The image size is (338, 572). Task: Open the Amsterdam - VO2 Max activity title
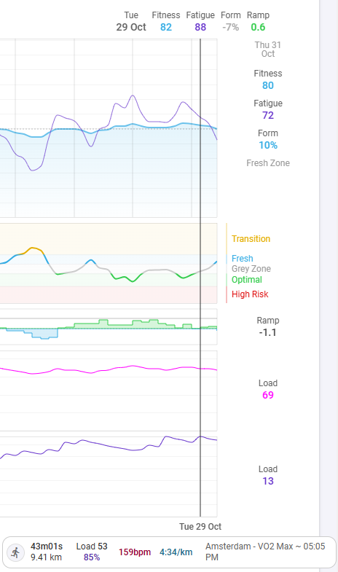click(265, 552)
